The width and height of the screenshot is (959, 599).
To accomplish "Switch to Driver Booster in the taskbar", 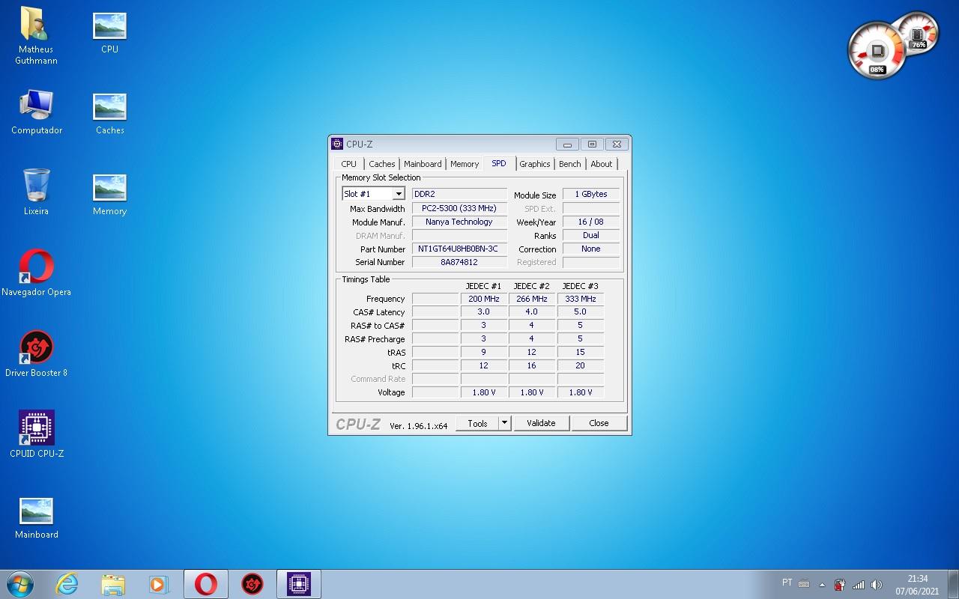I will tap(252, 584).
